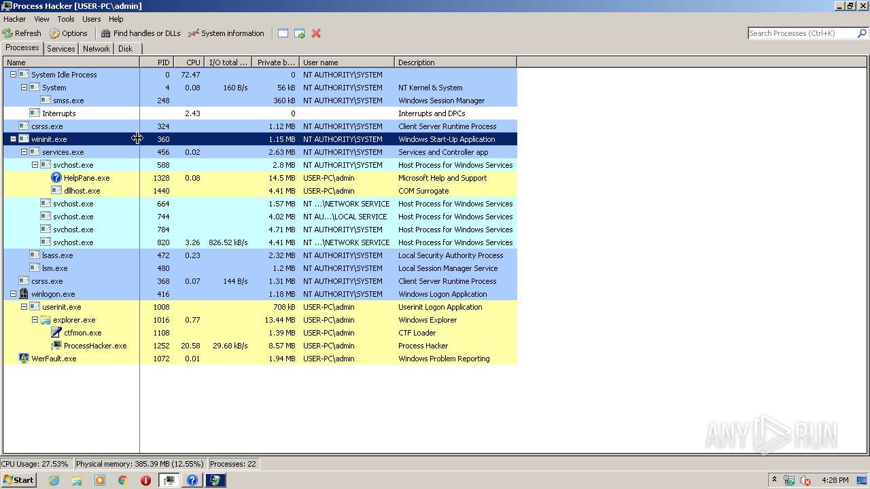Click the HelpPane.exe question mark icon
The height and width of the screenshot is (489, 870).
coord(56,178)
